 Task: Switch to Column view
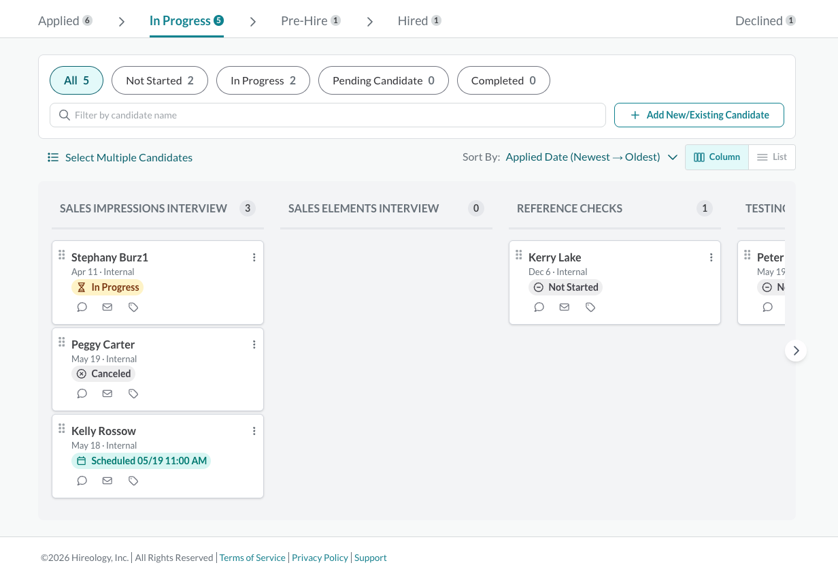pyautogui.click(x=717, y=157)
